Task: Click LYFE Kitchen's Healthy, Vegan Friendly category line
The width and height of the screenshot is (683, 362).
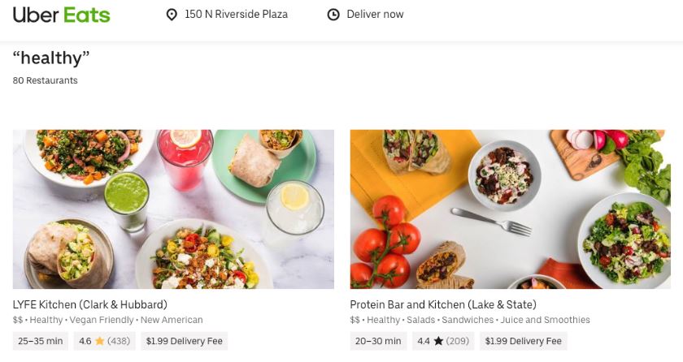Action: (108, 321)
